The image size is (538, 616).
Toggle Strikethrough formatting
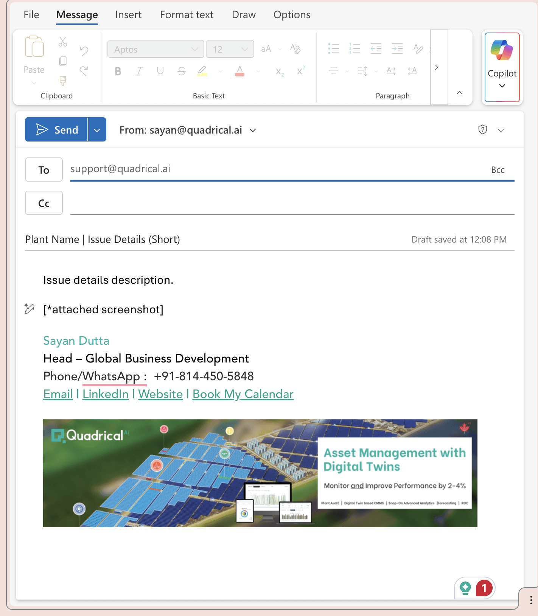pyautogui.click(x=182, y=71)
